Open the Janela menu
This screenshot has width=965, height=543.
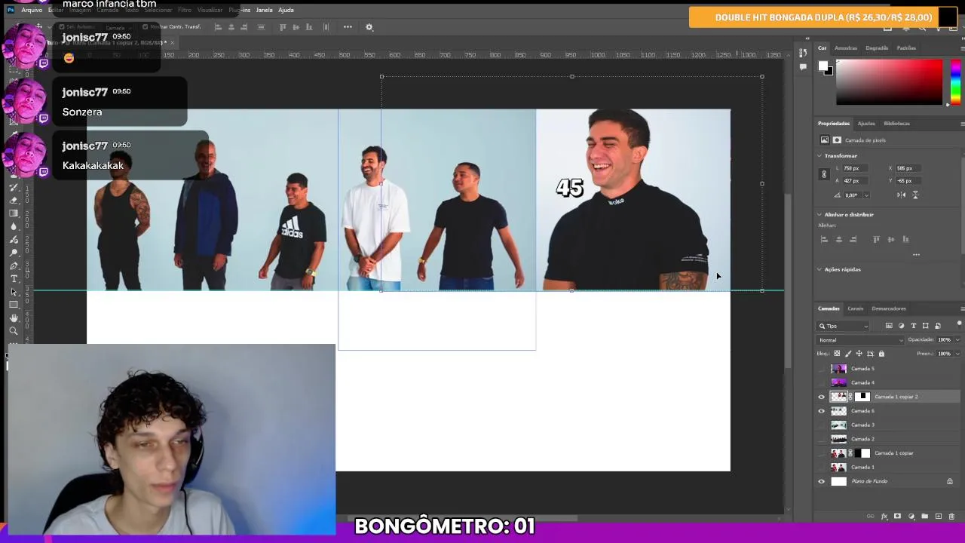[x=264, y=10]
